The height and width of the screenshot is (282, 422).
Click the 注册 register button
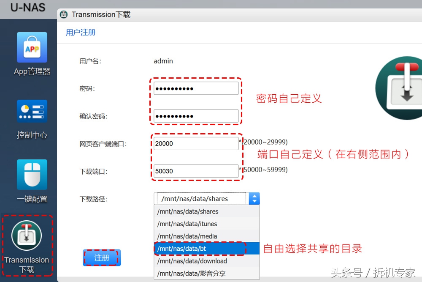coord(101,258)
